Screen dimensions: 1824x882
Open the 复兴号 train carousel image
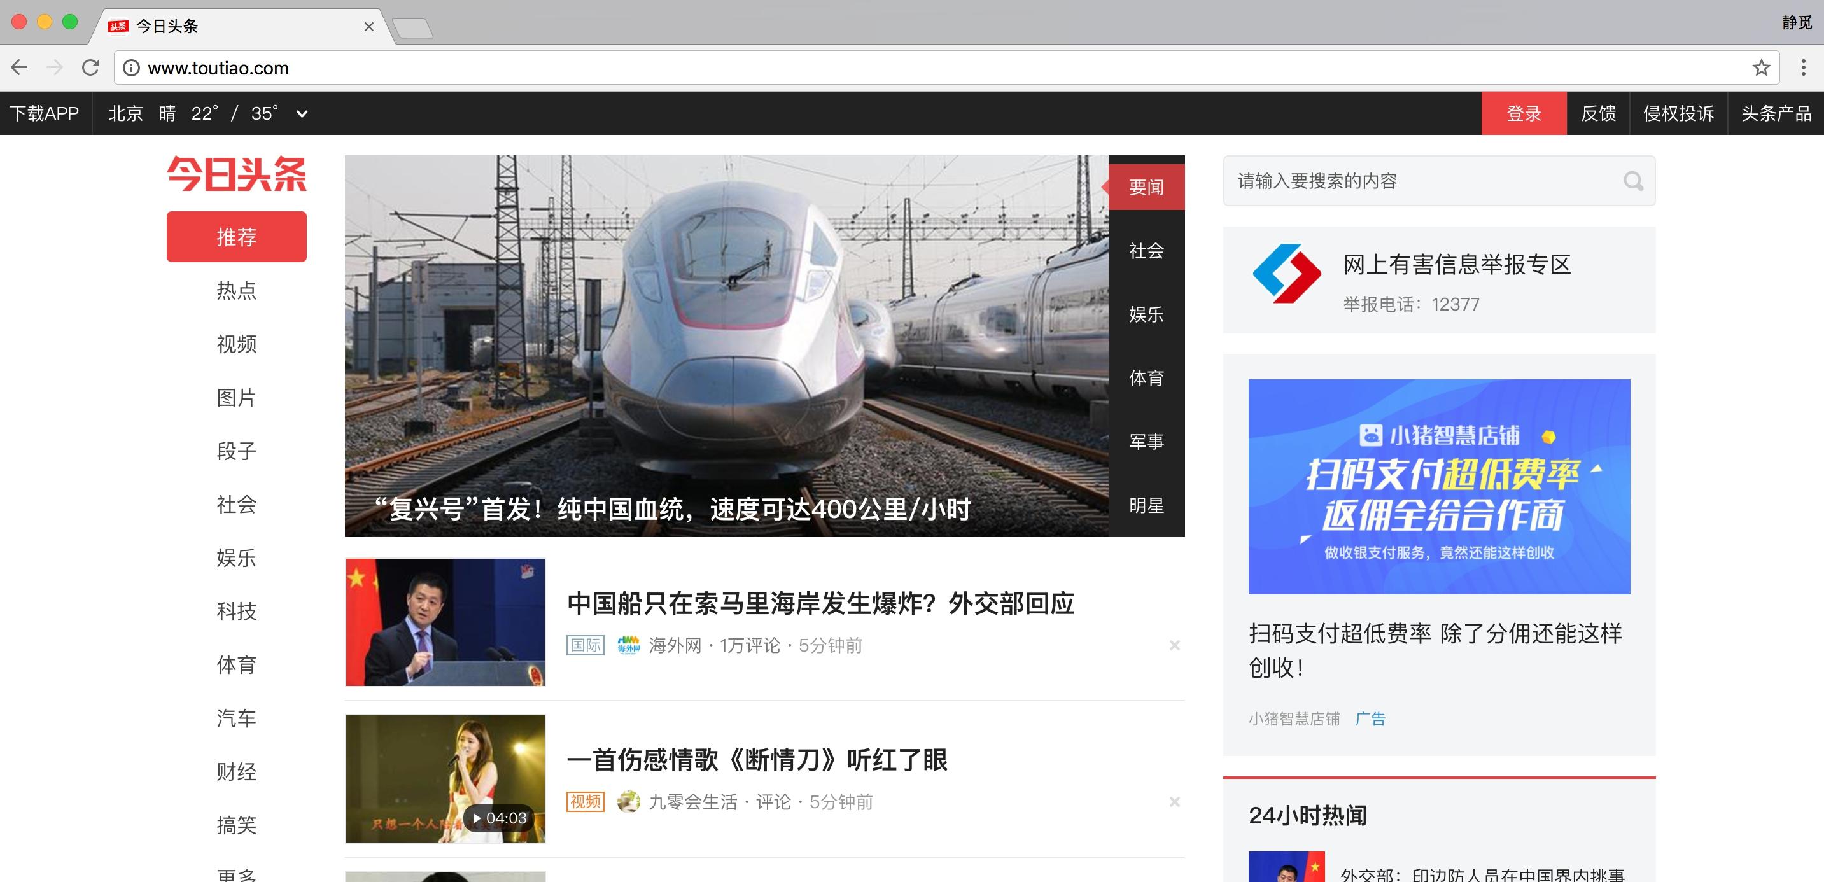[727, 346]
